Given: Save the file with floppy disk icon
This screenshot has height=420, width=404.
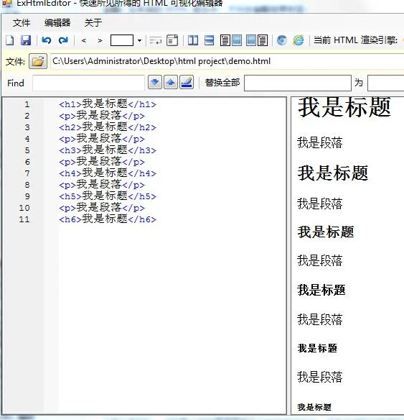Looking at the screenshot, I should tap(26, 40).
